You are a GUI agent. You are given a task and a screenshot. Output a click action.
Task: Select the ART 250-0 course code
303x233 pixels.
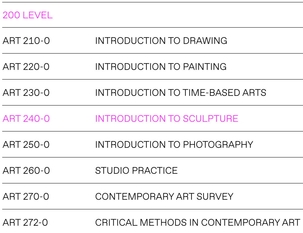(x=26, y=145)
